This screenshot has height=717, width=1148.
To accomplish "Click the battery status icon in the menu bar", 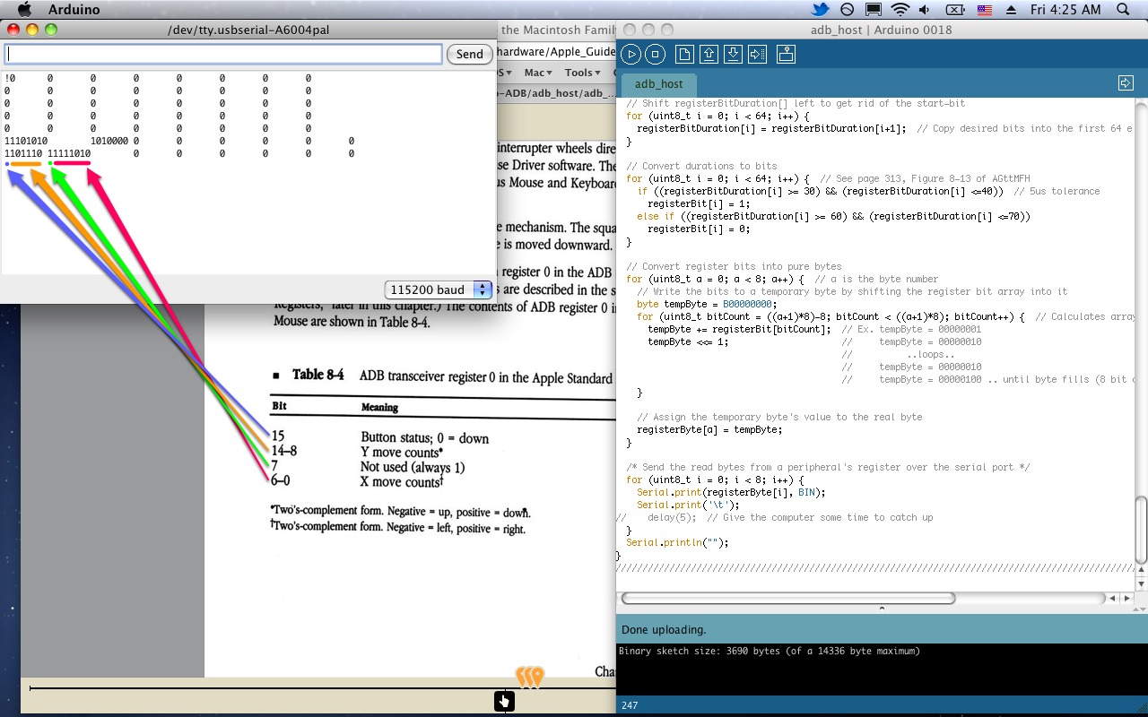I will (956, 10).
